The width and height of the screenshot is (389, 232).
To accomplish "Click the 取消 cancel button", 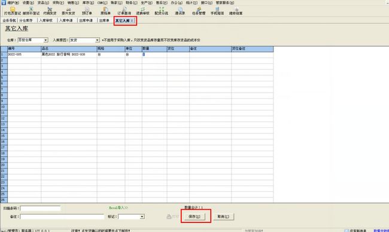I will (223, 216).
